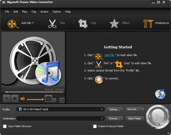
Task: Open the Edit menu
Action: (x=16, y=12)
